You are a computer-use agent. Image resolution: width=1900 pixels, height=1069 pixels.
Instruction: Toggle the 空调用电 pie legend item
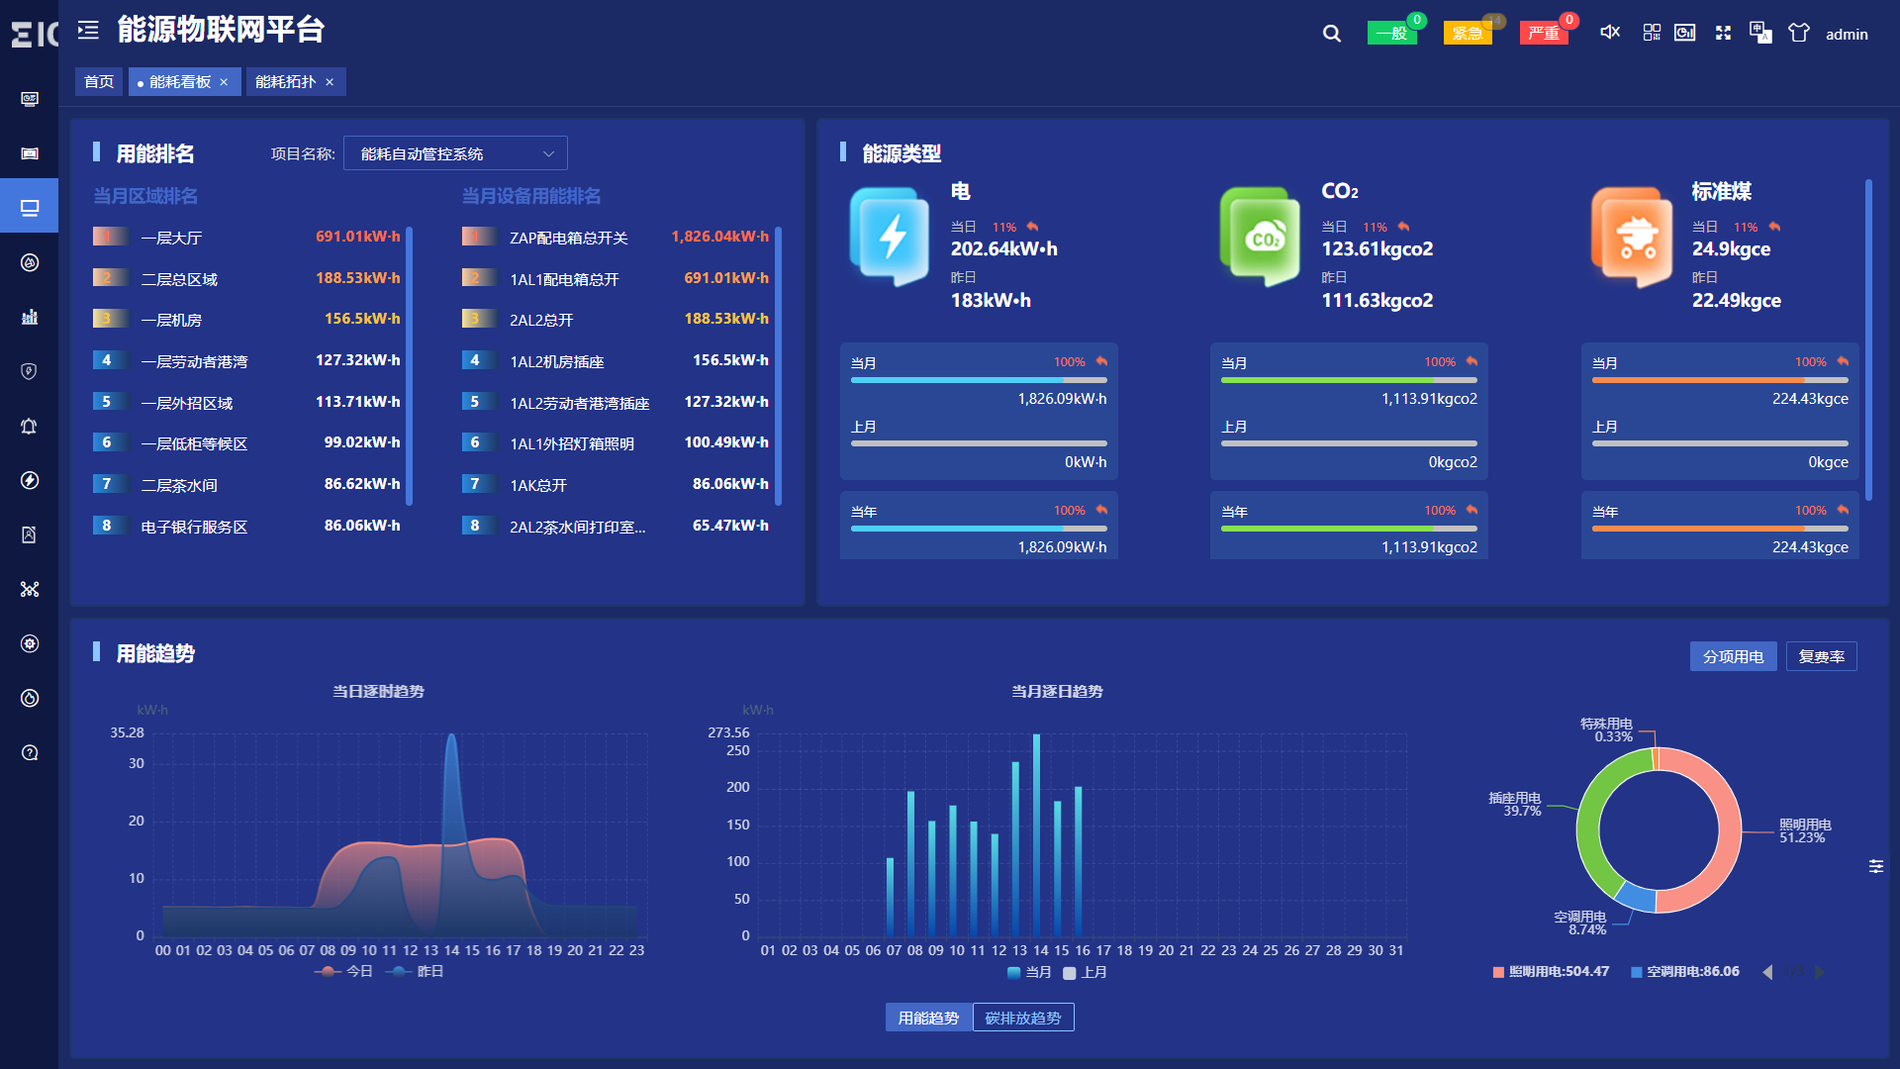click(1685, 972)
